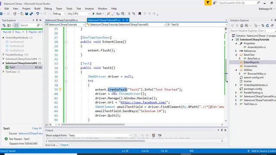The height and width of the screenshot is (155, 276).
Task: Click Run All in Test Explorer
Action: [7, 32]
